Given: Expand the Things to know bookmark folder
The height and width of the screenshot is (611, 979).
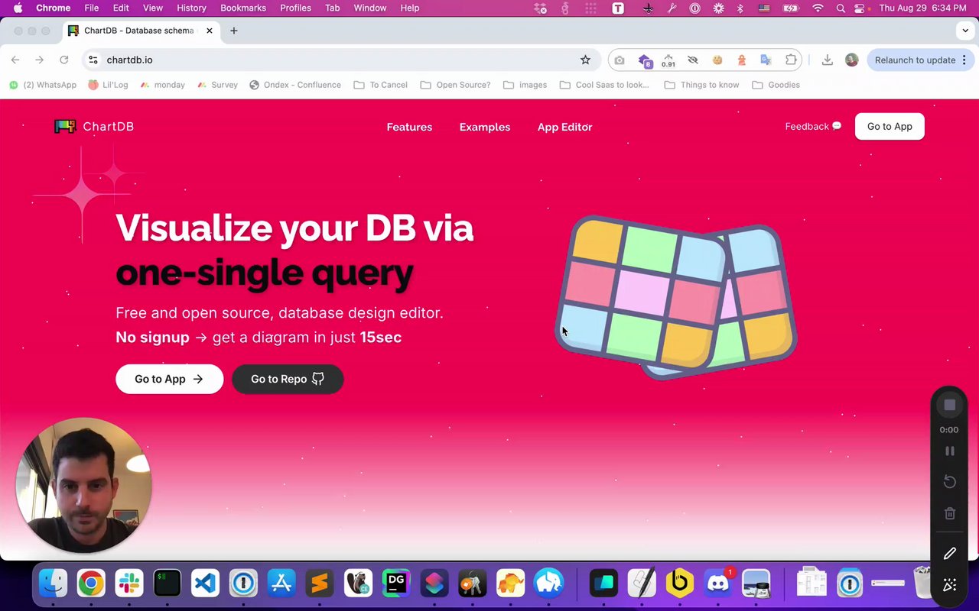Looking at the screenshot, I should click(701, 85).
